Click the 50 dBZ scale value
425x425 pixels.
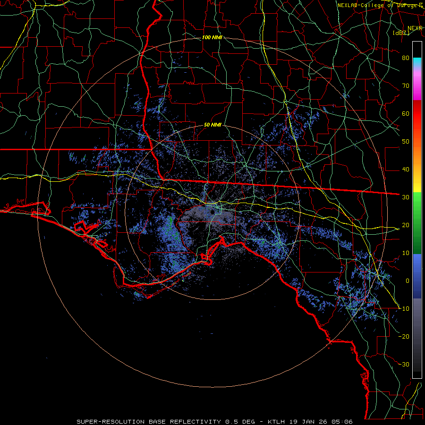click(406, 142)
